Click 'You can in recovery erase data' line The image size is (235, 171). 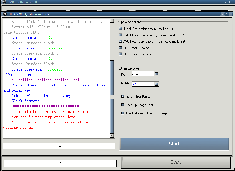tap(43, 117)
